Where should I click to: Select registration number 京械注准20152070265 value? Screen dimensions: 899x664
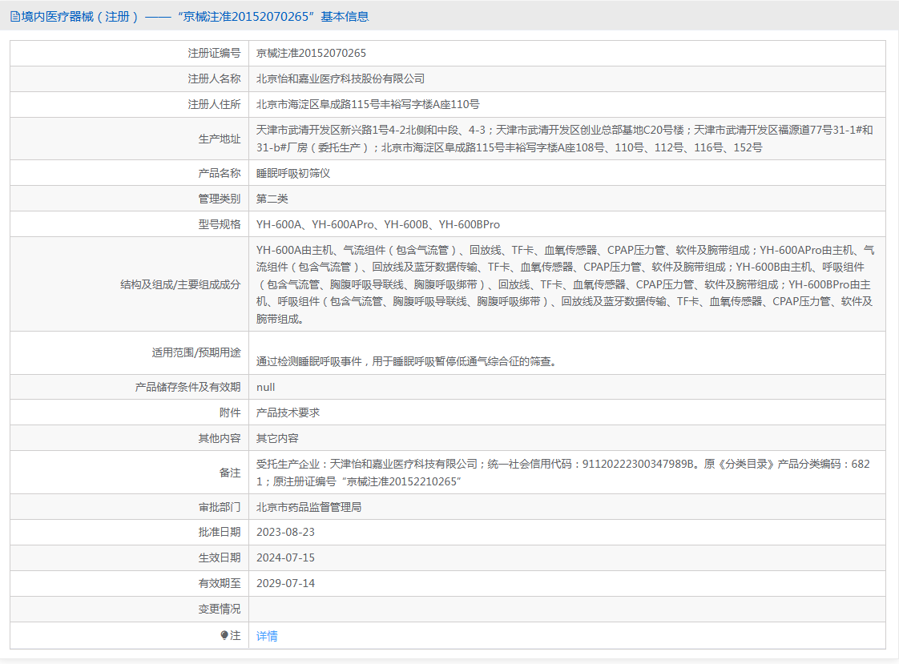(311, 54)
